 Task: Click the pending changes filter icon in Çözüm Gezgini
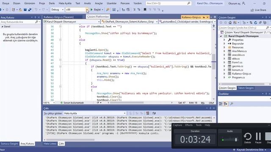(x=244, y=22)
